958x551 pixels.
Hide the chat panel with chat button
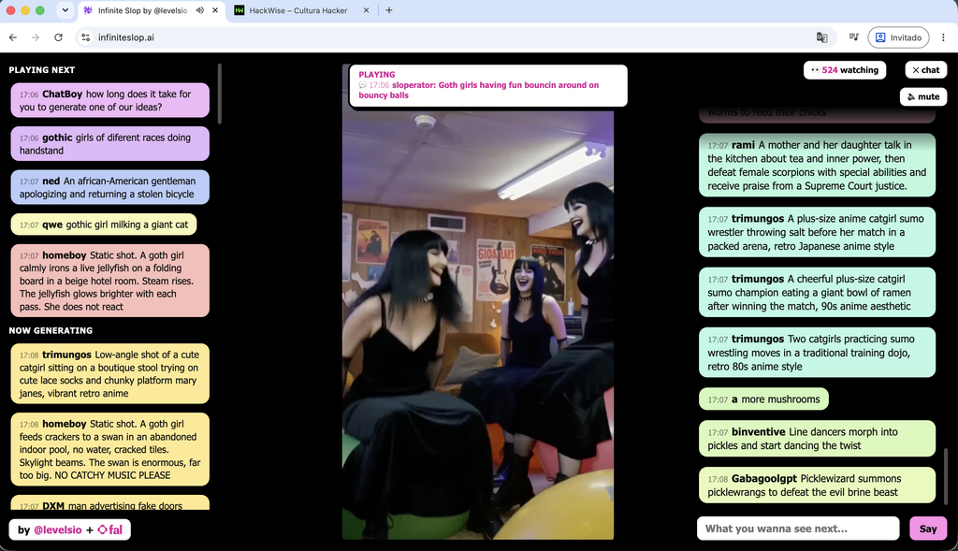[x=925, y=69]
